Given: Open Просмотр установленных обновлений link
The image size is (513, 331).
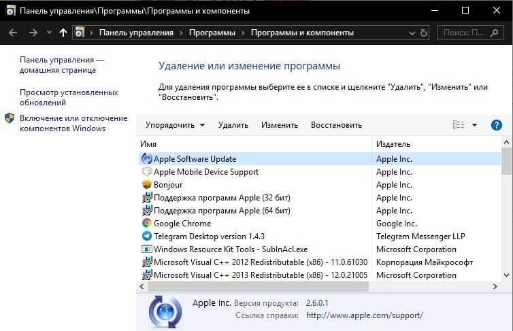Looking at the screenshot, I should [x=69, y=97].
